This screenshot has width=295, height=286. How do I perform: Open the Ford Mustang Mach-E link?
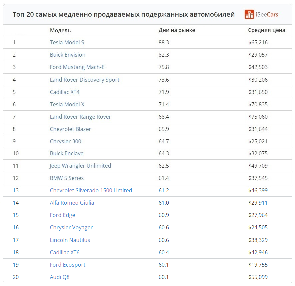77,67
